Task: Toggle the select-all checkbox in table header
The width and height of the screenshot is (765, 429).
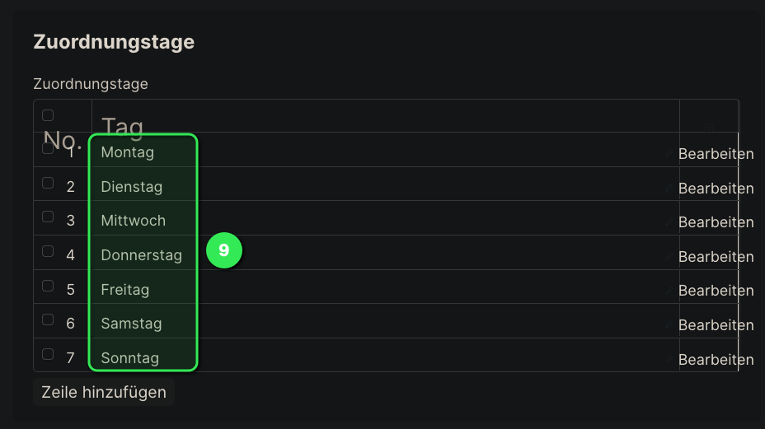Action: click(x=48, y=115)
